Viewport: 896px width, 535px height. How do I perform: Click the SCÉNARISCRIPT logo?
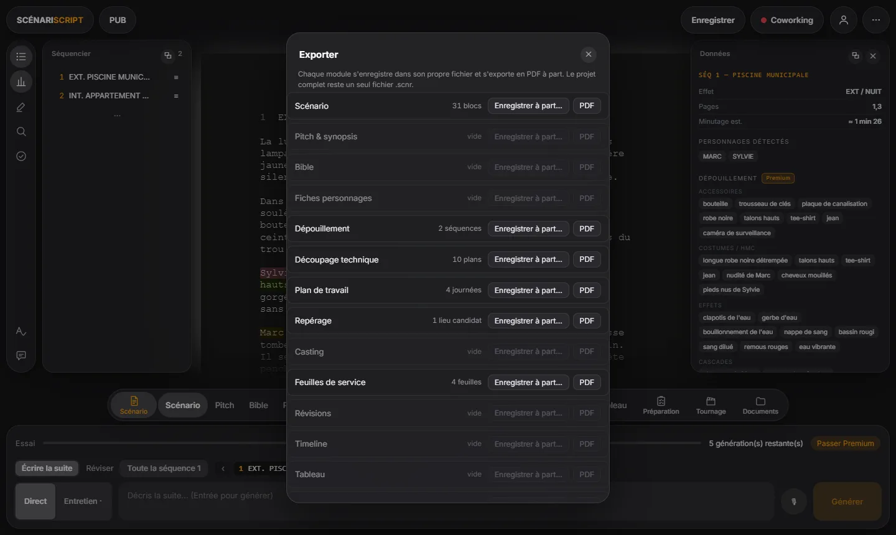click(50, 20)
